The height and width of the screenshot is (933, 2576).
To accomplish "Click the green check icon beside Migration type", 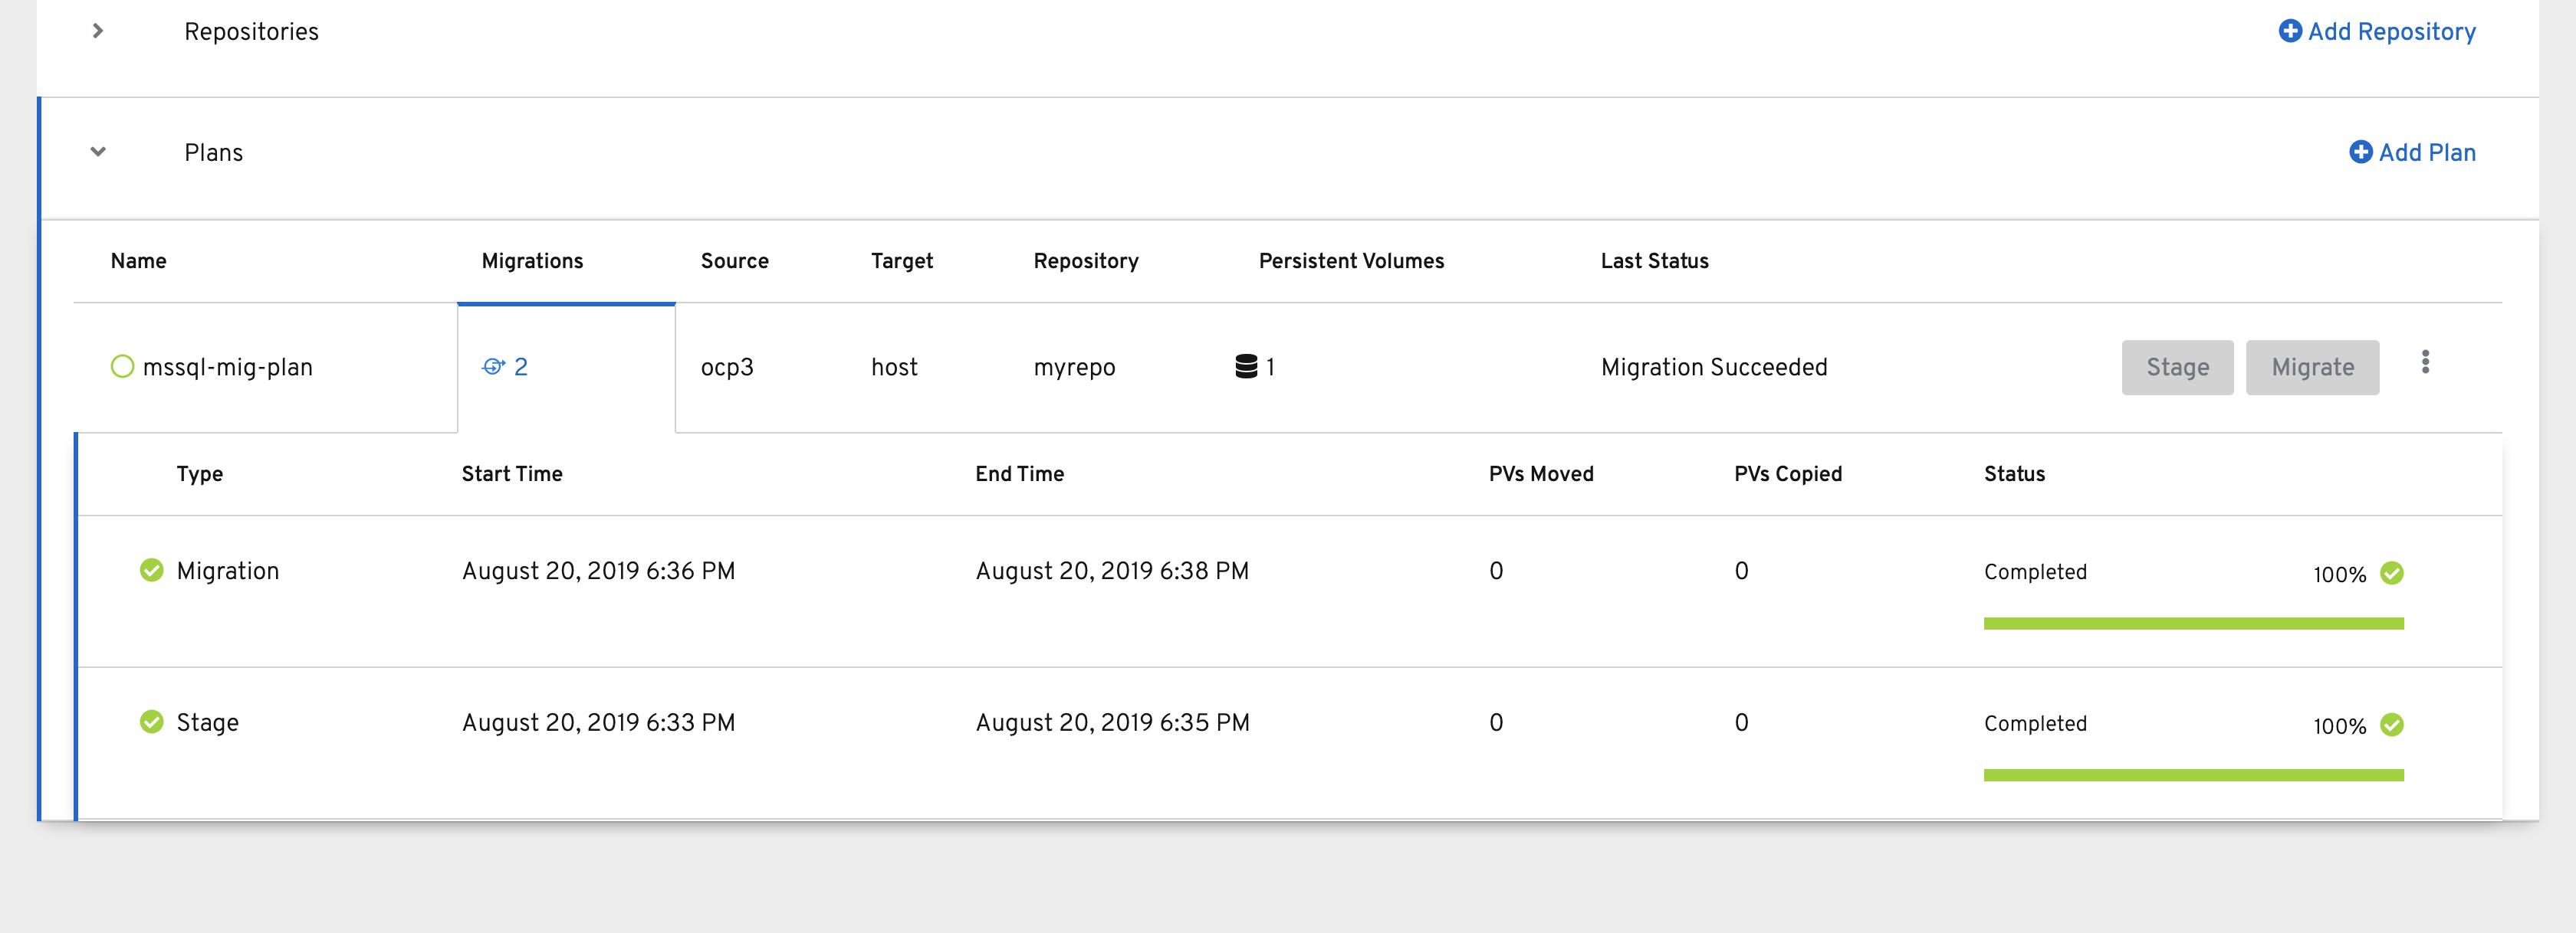I will click(151, 569).
